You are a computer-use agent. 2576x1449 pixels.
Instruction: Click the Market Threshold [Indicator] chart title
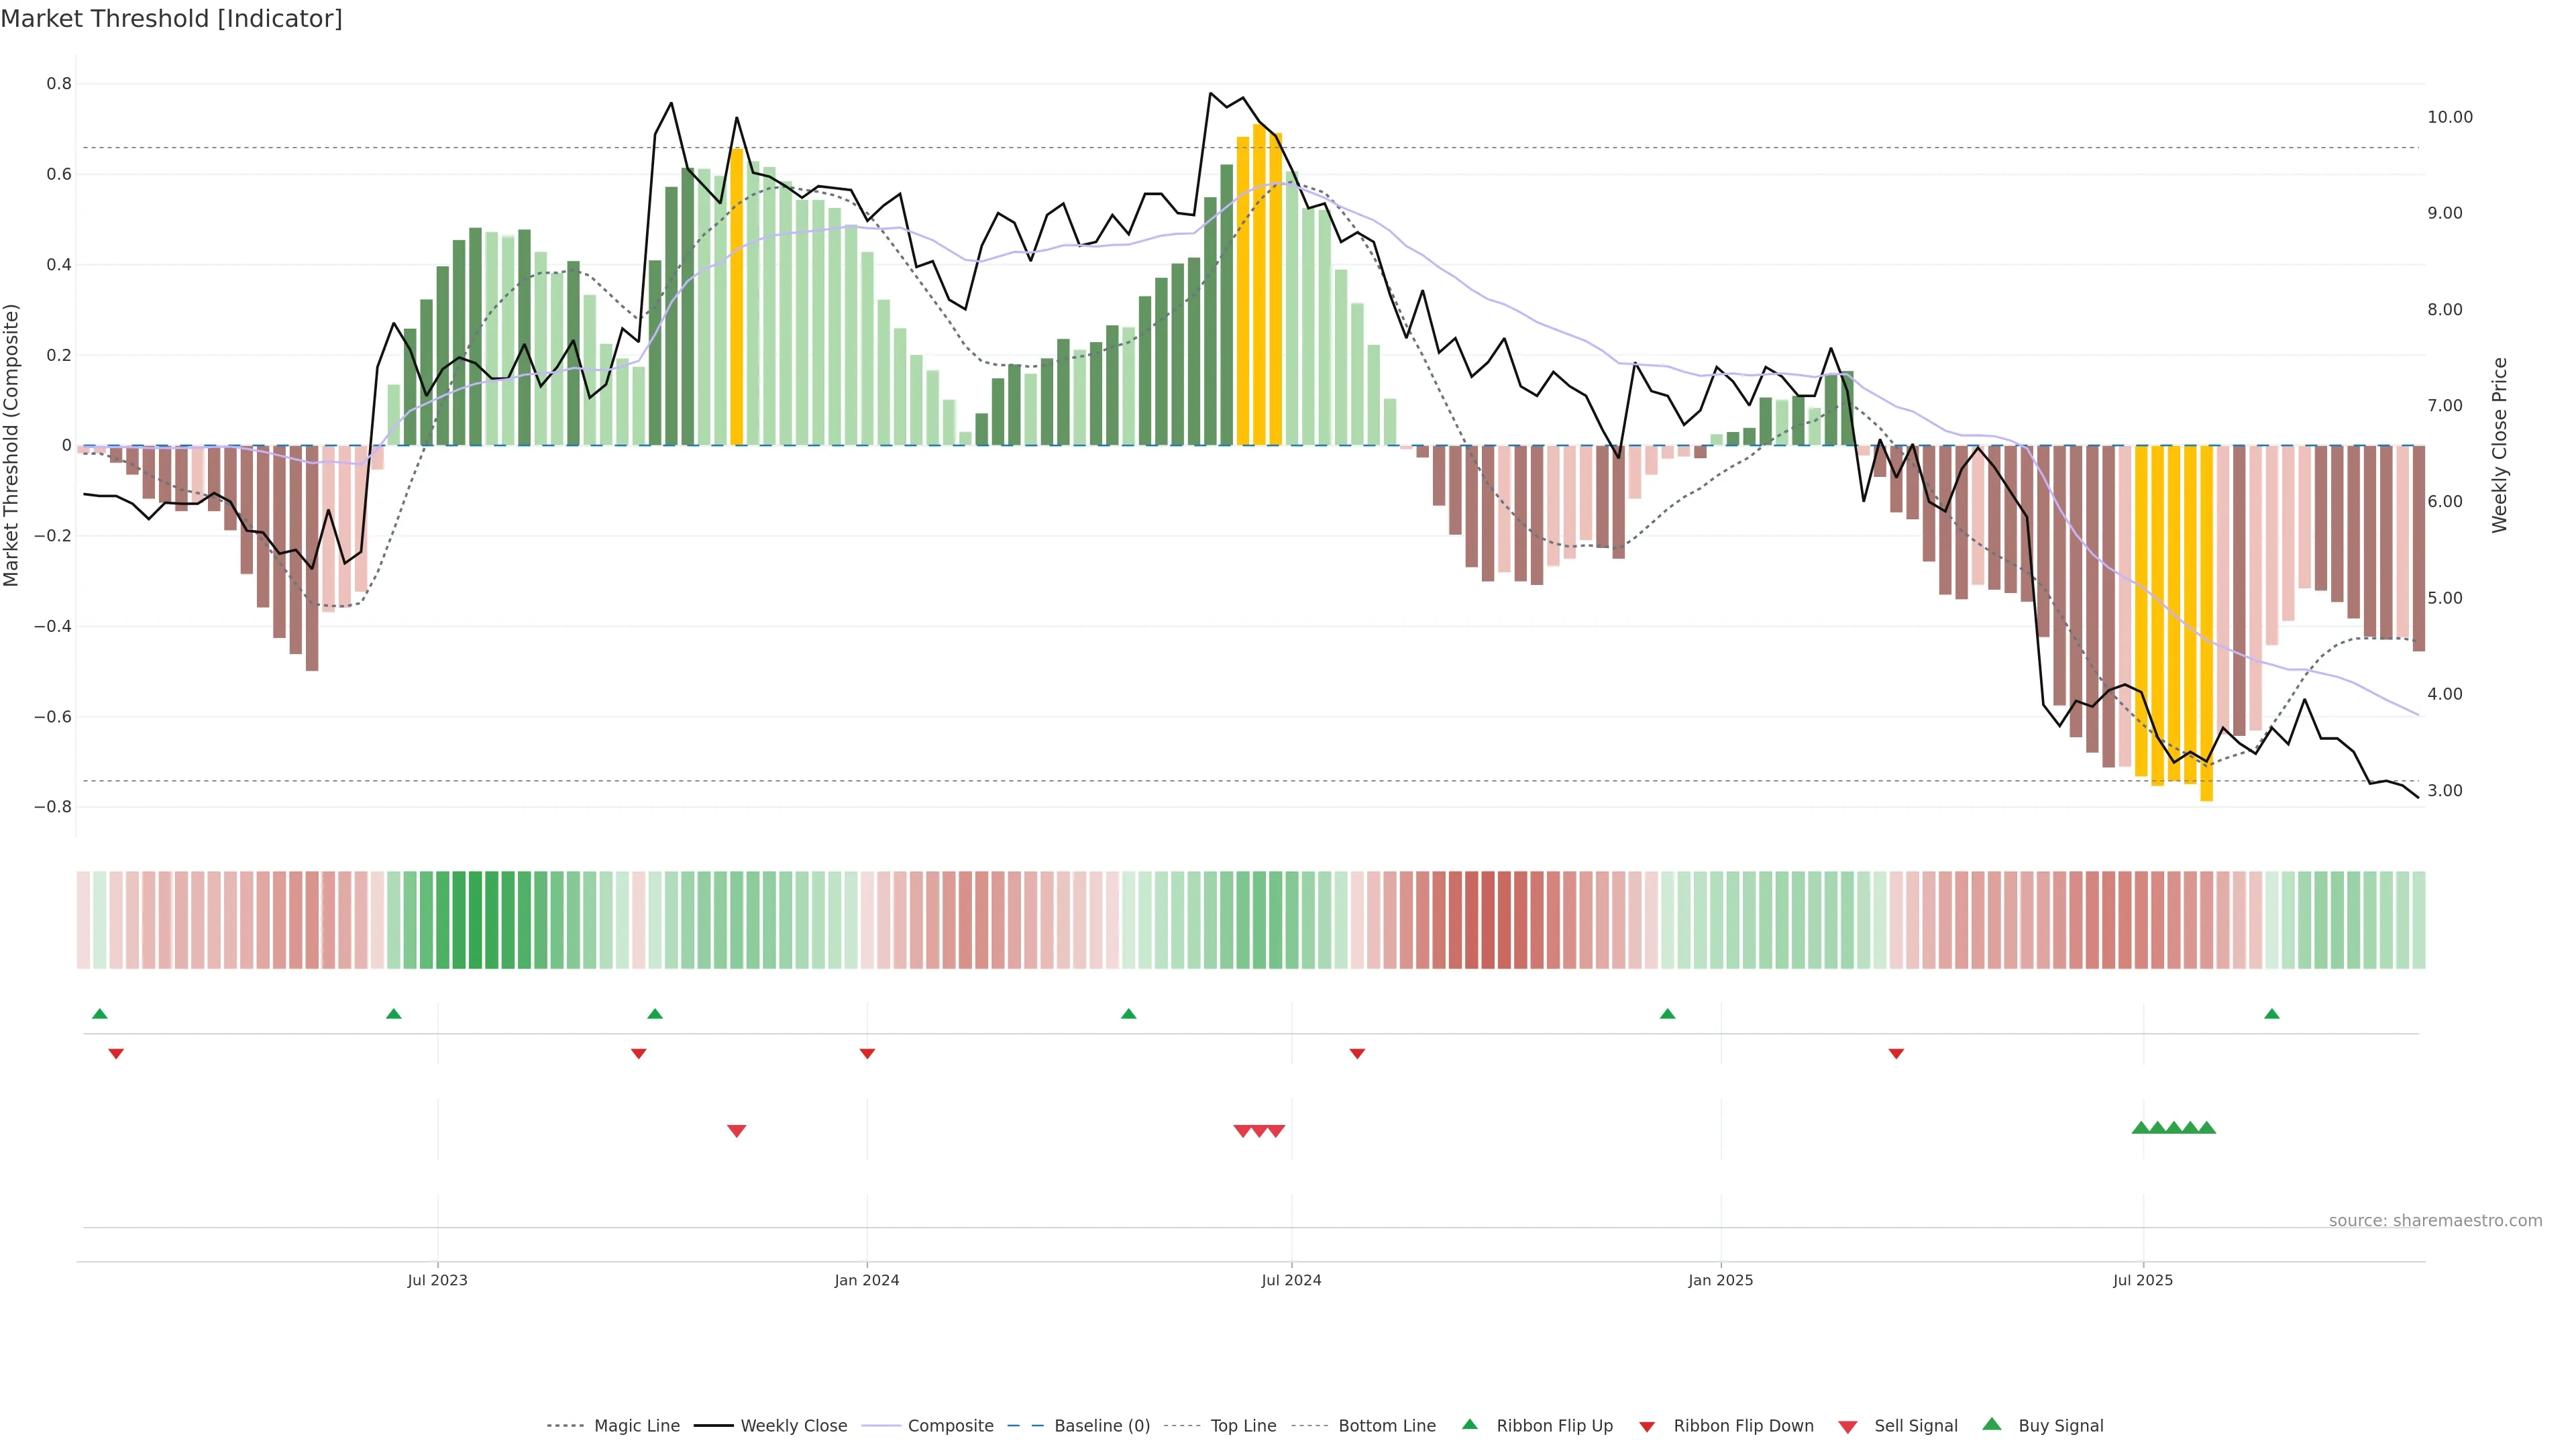click(x=171, y=19)
